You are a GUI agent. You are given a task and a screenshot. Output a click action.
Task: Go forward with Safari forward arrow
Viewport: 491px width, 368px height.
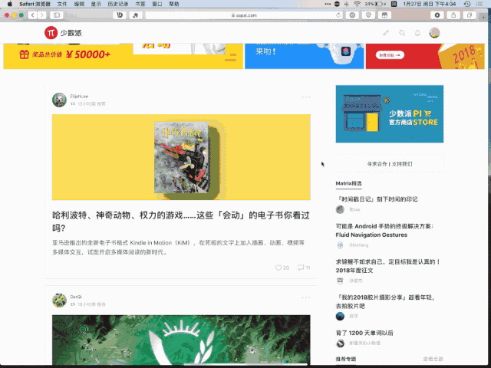coord(41,15)
